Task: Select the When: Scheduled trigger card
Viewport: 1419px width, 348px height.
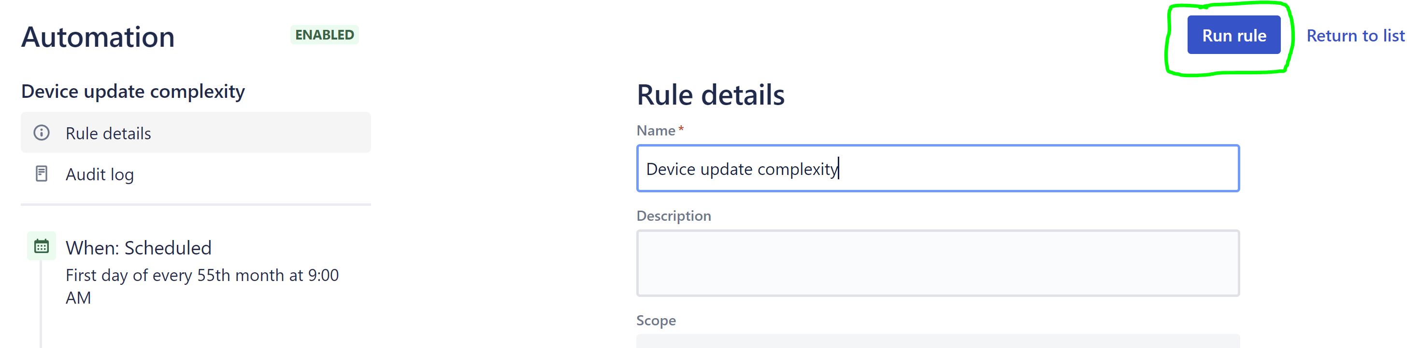Action: [x=138, y=248]
